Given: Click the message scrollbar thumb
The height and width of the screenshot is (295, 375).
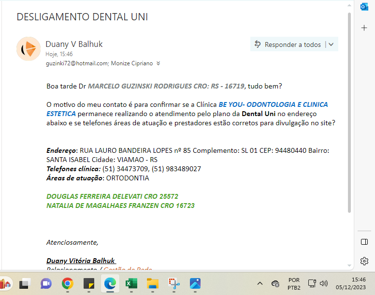Looking at the screenshot, I should pyautogui.click(x=349, y=113).
